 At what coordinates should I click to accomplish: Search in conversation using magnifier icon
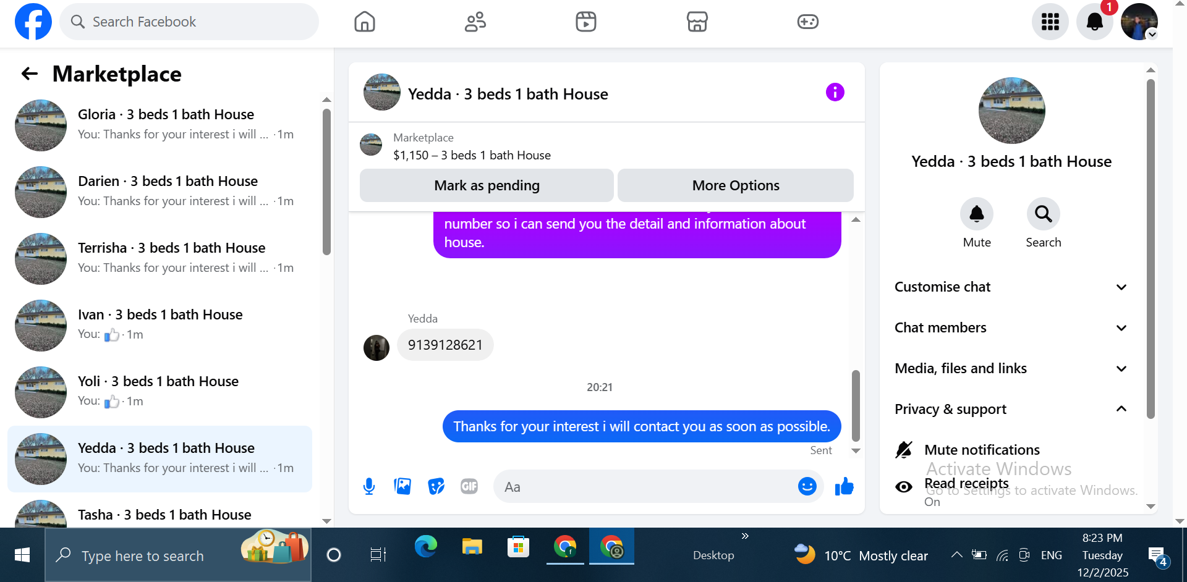(1043, 214)
